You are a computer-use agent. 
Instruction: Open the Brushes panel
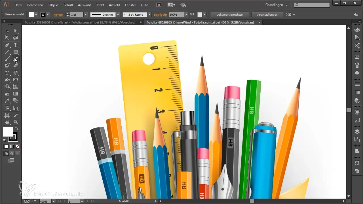click(x=357, y=65)
